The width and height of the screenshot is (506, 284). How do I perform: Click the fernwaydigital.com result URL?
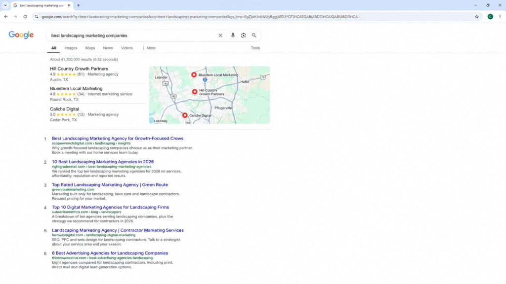click(93, 235)
